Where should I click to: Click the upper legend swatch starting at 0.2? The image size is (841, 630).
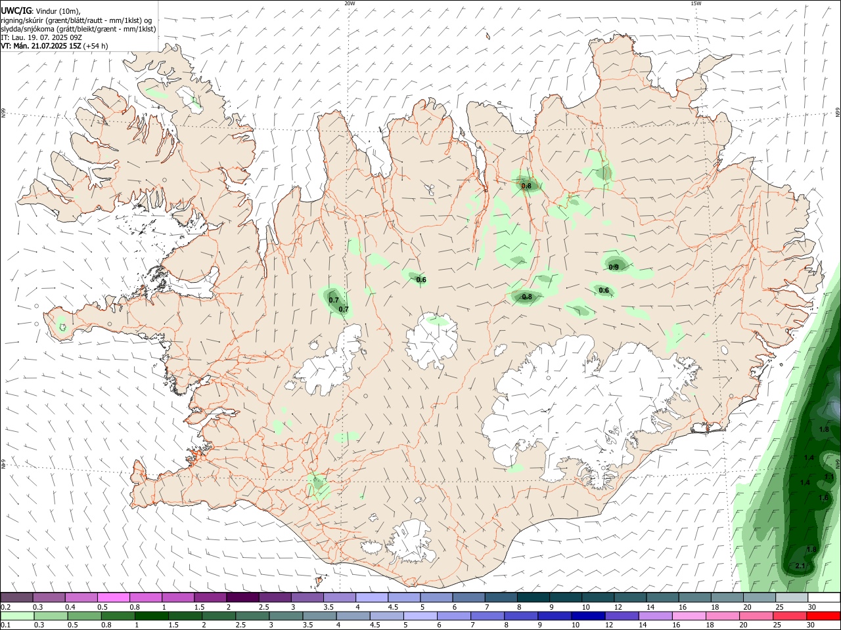(16, 597)
